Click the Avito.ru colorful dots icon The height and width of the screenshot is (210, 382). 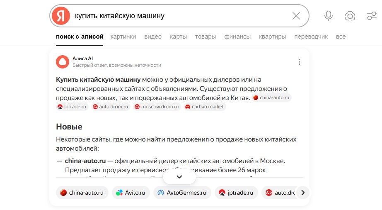119,193
